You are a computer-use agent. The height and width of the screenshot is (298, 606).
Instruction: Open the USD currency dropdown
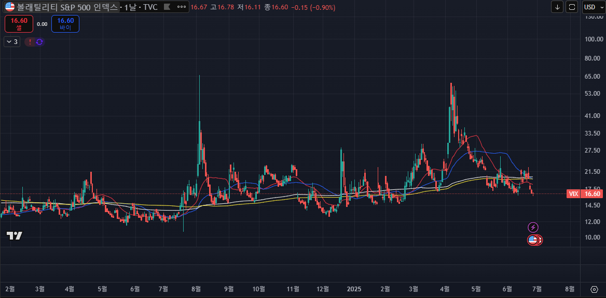[592, 7]
